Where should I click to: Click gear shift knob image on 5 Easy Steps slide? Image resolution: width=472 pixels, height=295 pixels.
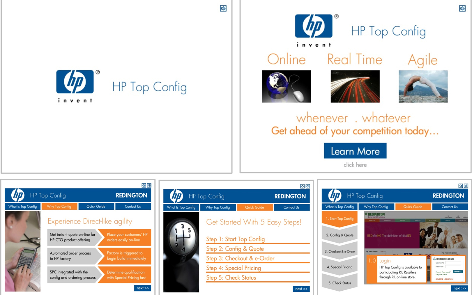[x=181, y=252]
